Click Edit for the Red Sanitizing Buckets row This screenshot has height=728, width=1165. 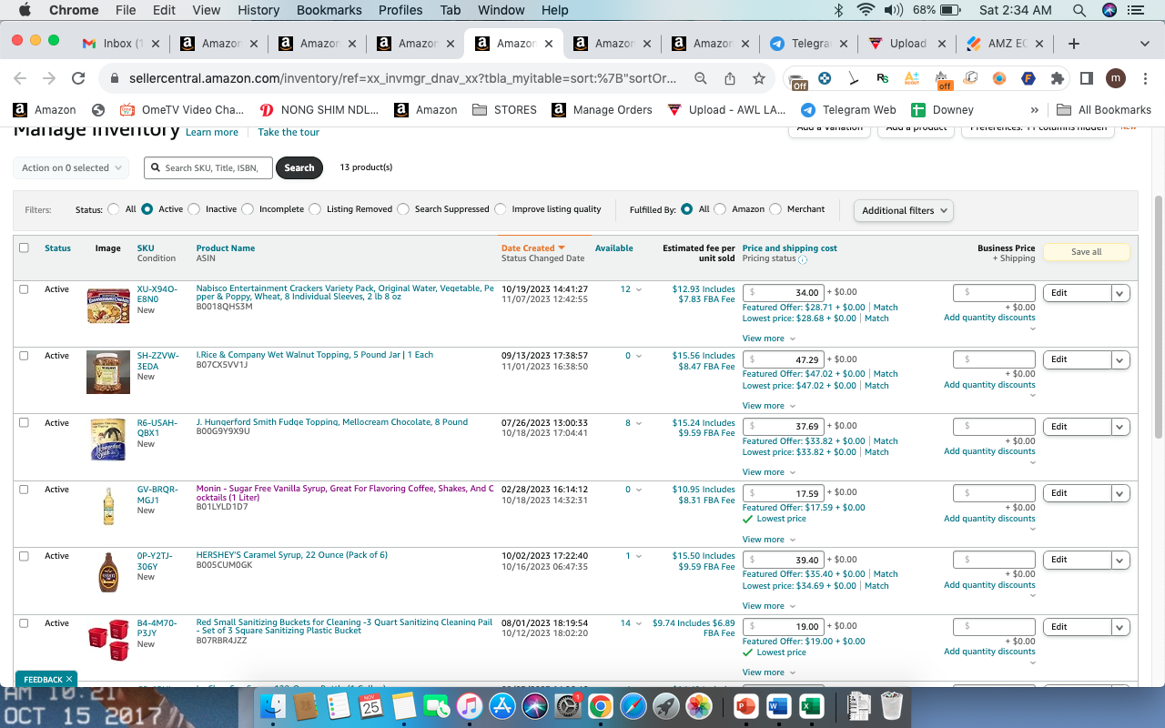coord(1078,627)
